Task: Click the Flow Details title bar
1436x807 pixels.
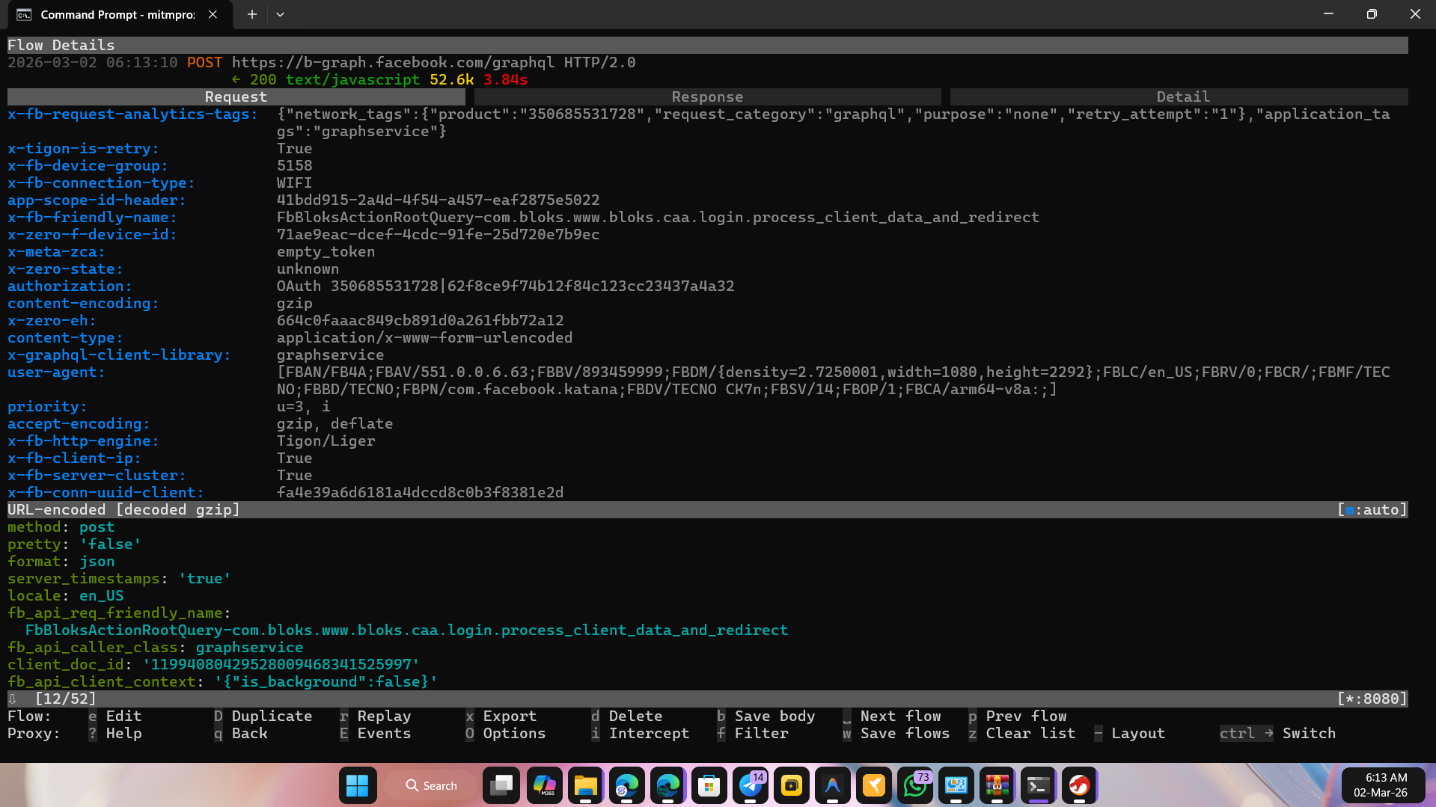Action: point(707,45)
